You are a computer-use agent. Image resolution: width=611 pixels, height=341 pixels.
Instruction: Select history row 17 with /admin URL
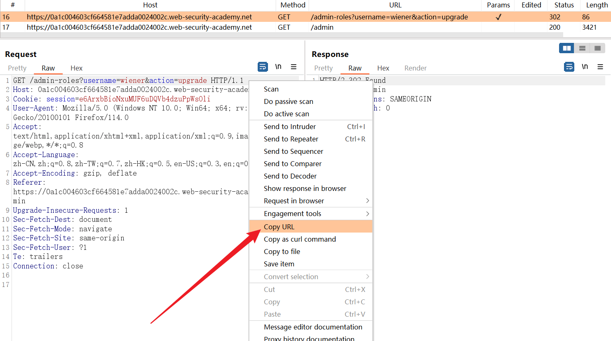click(165, 27)
